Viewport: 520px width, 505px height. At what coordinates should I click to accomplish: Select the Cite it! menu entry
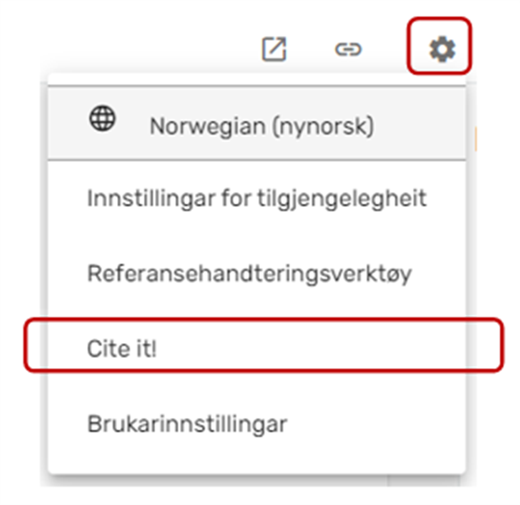tap(121, 349)
